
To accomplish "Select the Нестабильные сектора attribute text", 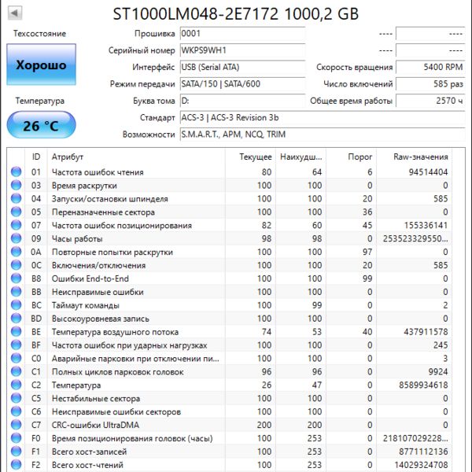I will (x=96, y=398).
